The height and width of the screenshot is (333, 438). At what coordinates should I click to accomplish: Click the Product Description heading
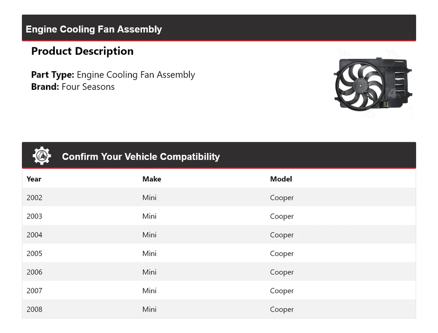coord(82,51)
